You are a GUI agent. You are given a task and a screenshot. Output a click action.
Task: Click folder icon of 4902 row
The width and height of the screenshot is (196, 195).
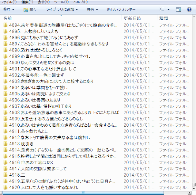6,75
